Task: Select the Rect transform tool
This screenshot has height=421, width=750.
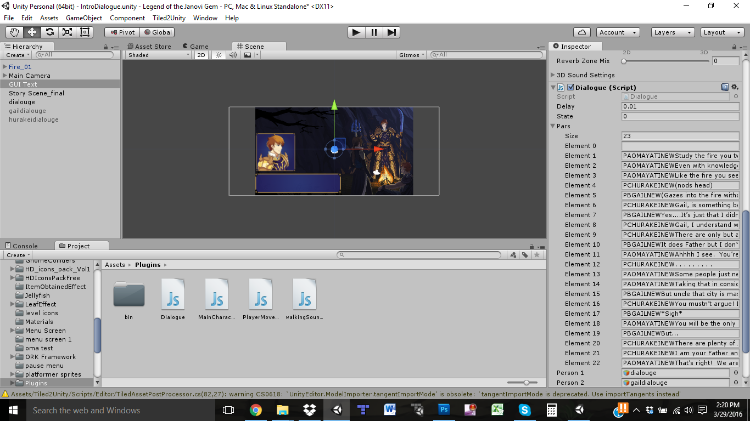Action: click(84, 32)
